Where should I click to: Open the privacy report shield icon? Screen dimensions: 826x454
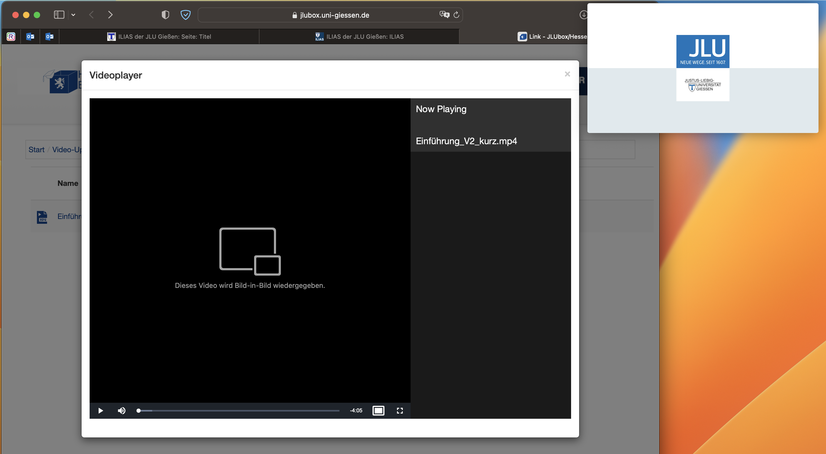tap(165, 15)
